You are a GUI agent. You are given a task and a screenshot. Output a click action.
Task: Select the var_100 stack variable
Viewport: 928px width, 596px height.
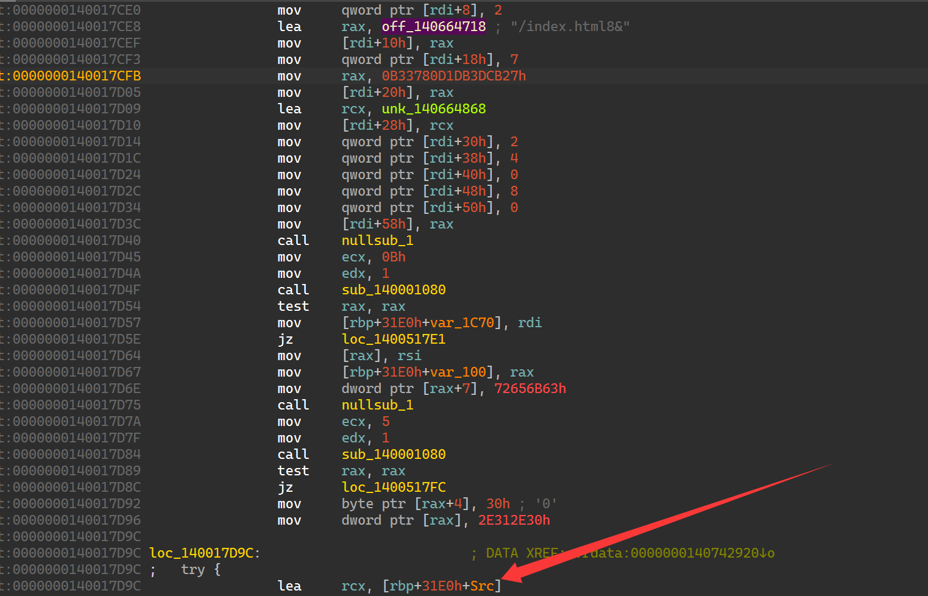point(466,372)
